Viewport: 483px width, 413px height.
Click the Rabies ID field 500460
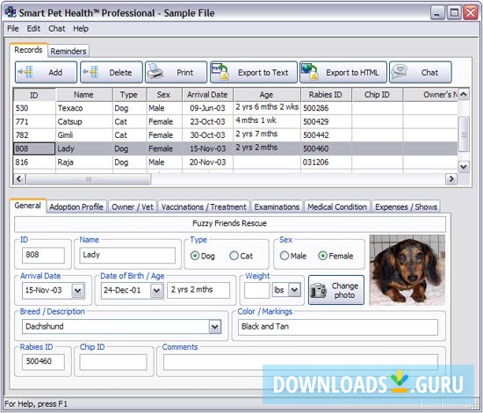(x=43, y=362)
